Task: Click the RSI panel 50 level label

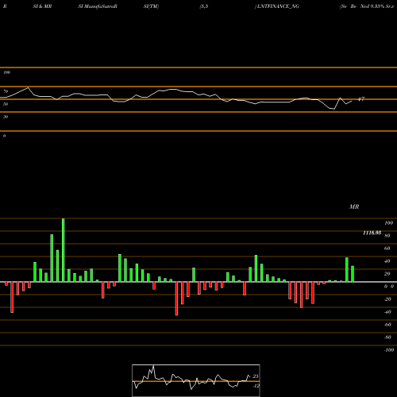Action: pyautogui.click(x=6, y=104)
